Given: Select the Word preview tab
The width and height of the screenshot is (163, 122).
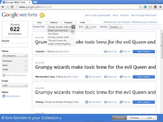Looking at the screenshot, I should [x=39, y=23].
